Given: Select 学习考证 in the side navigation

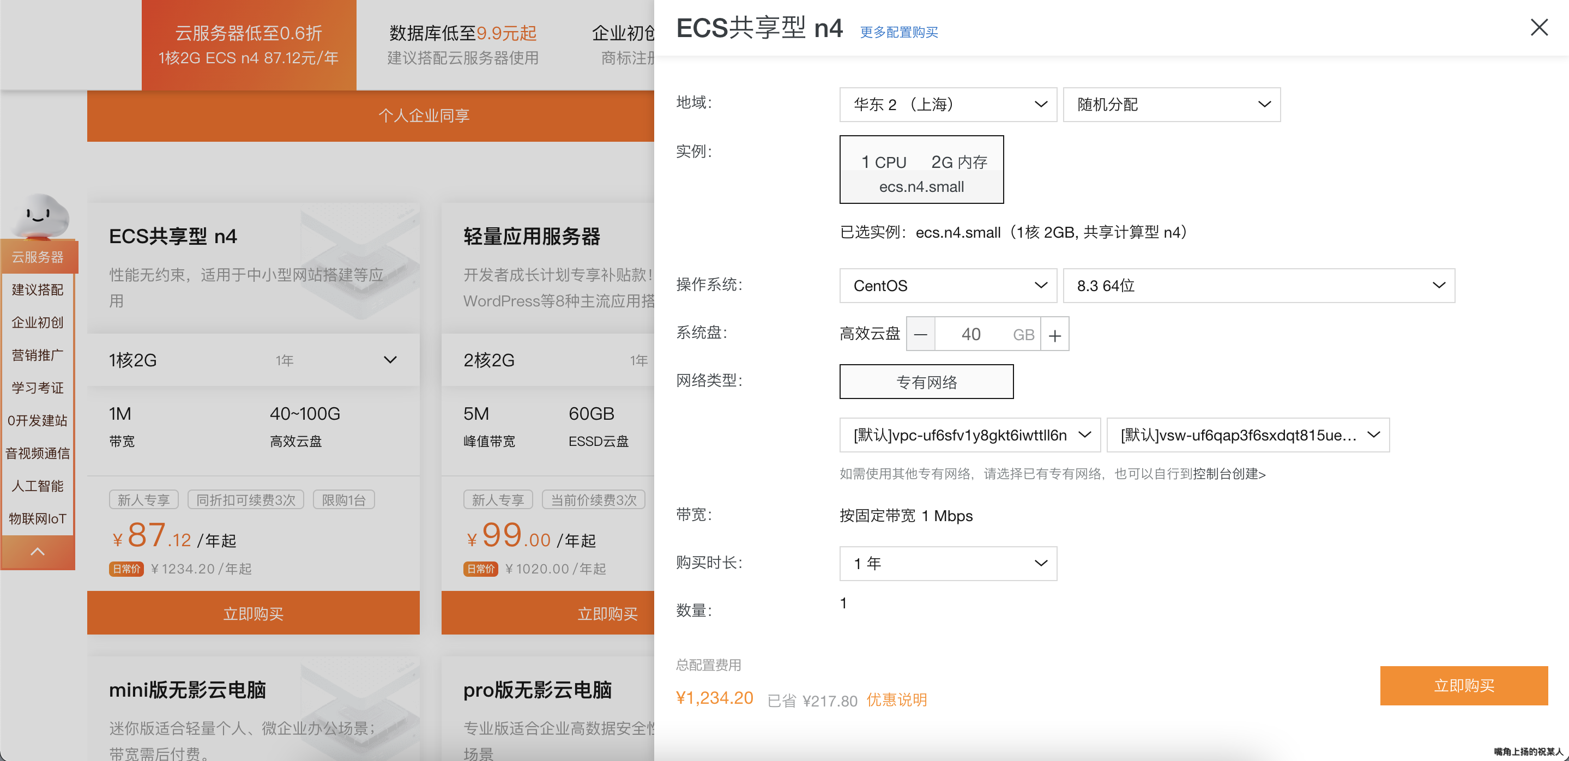Looking at the screenshot, I should (38, 388).
